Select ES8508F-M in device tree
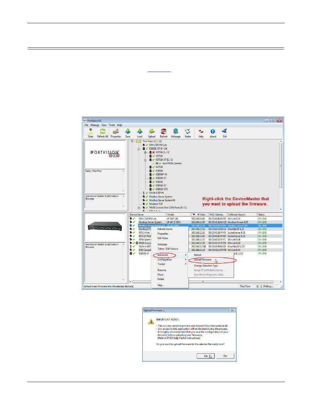The image size is (312, 404). click(x=161, y=174)
